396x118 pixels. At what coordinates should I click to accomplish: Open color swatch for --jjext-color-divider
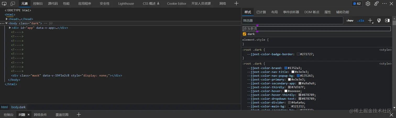[289, 103]
